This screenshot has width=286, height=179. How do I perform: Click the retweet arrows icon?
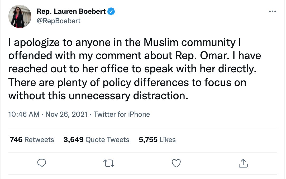click(x=109, y=163)
